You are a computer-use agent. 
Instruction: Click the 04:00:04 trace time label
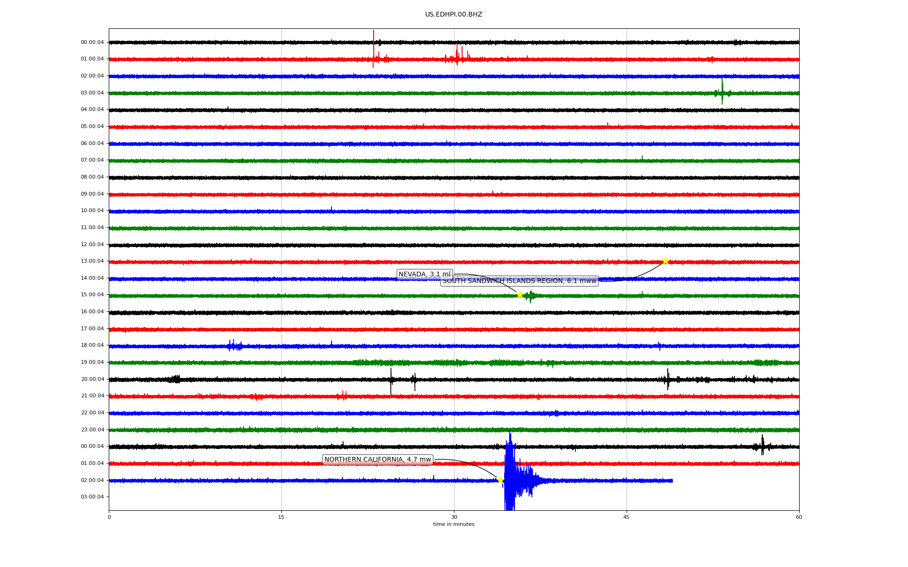coord(92,110)
